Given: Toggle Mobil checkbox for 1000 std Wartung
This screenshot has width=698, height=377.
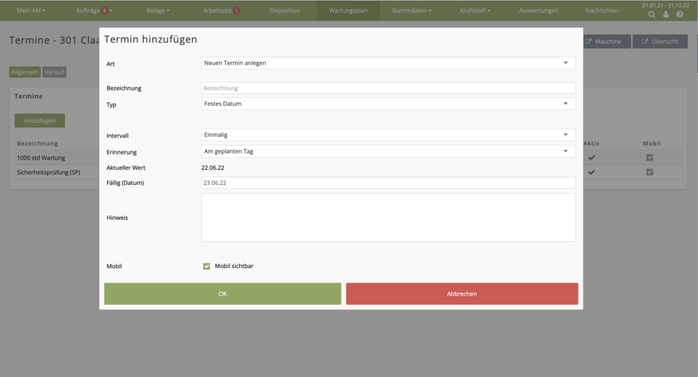Looking at the screenshot, I should pyautogui.click(x=650, y=157).
